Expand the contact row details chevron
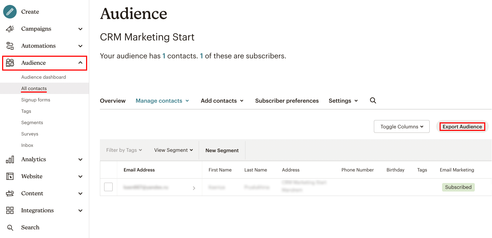The image size is (492, 238). 194,188
